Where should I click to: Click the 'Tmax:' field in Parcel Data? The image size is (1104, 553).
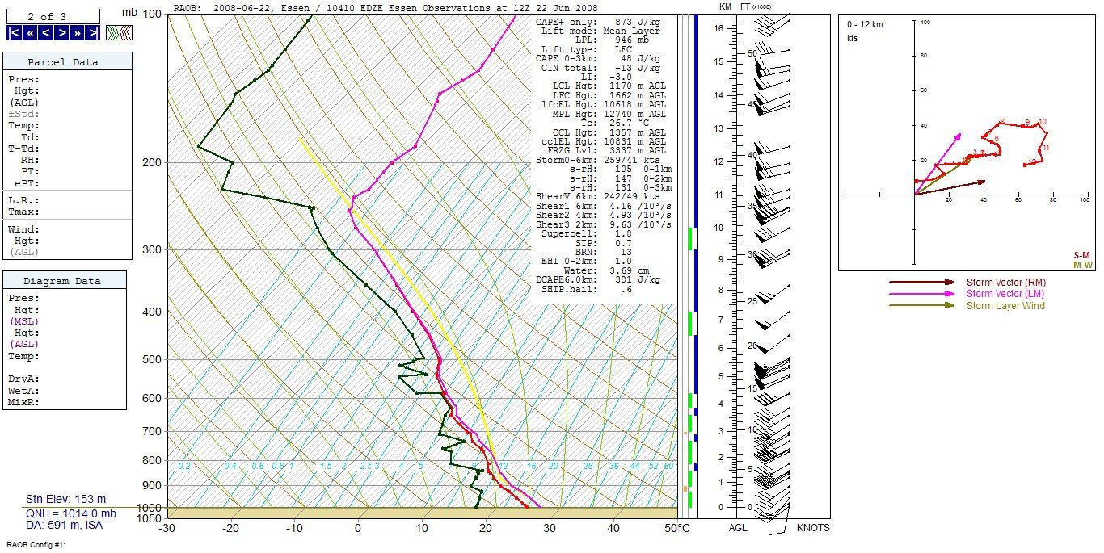[24, 212]
